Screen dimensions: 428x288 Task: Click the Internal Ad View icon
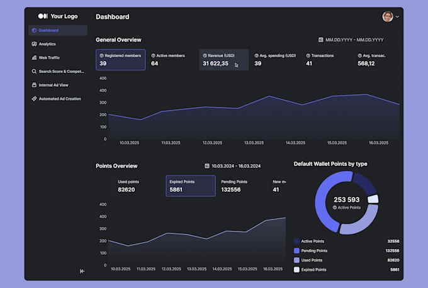click(34, 85)
